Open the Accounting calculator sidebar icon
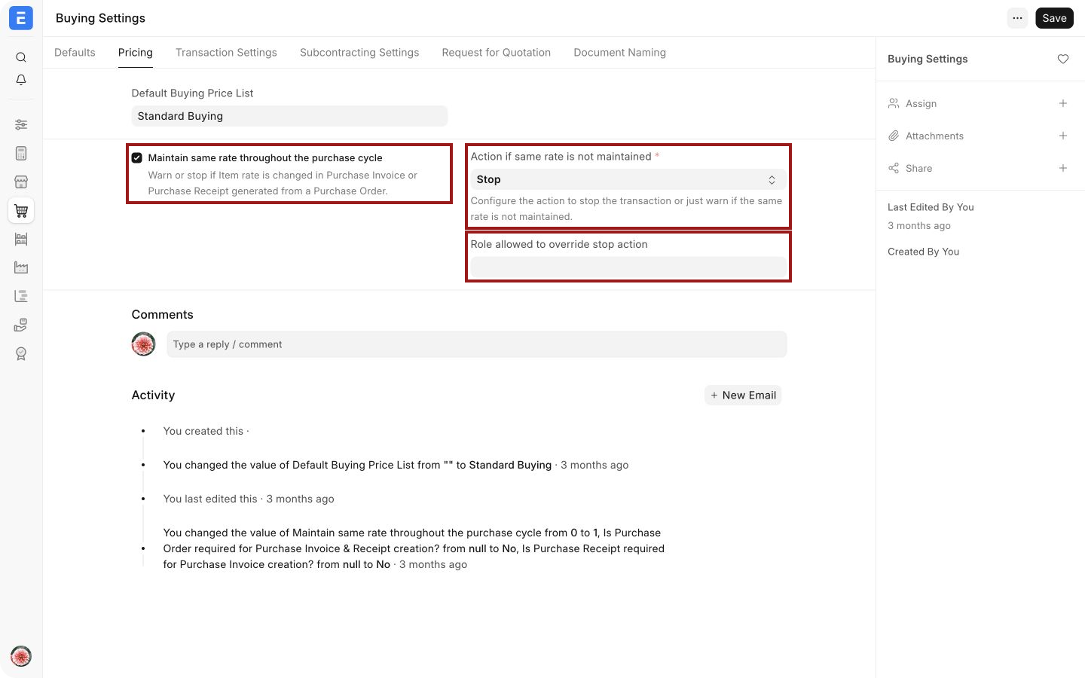This screenshot has height=678, width=1085. point(21,153)
